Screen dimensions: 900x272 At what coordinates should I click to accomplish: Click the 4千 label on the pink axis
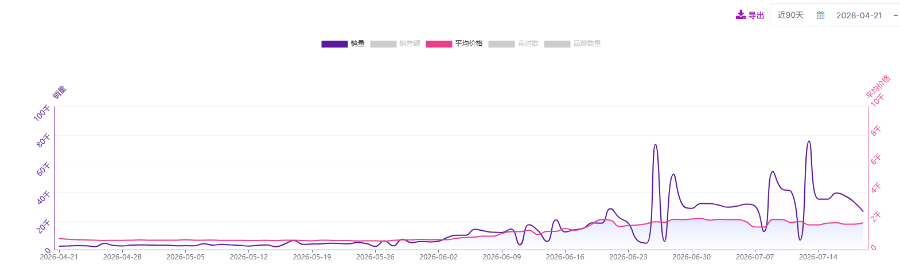pos(876,188)
